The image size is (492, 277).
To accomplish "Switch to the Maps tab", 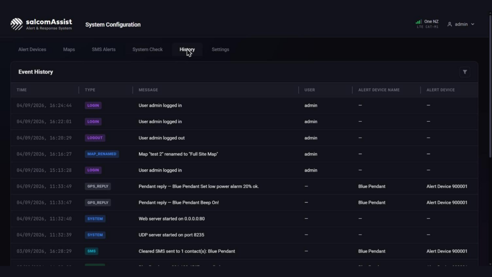I will pyautogui.click(x=69, y=50).
